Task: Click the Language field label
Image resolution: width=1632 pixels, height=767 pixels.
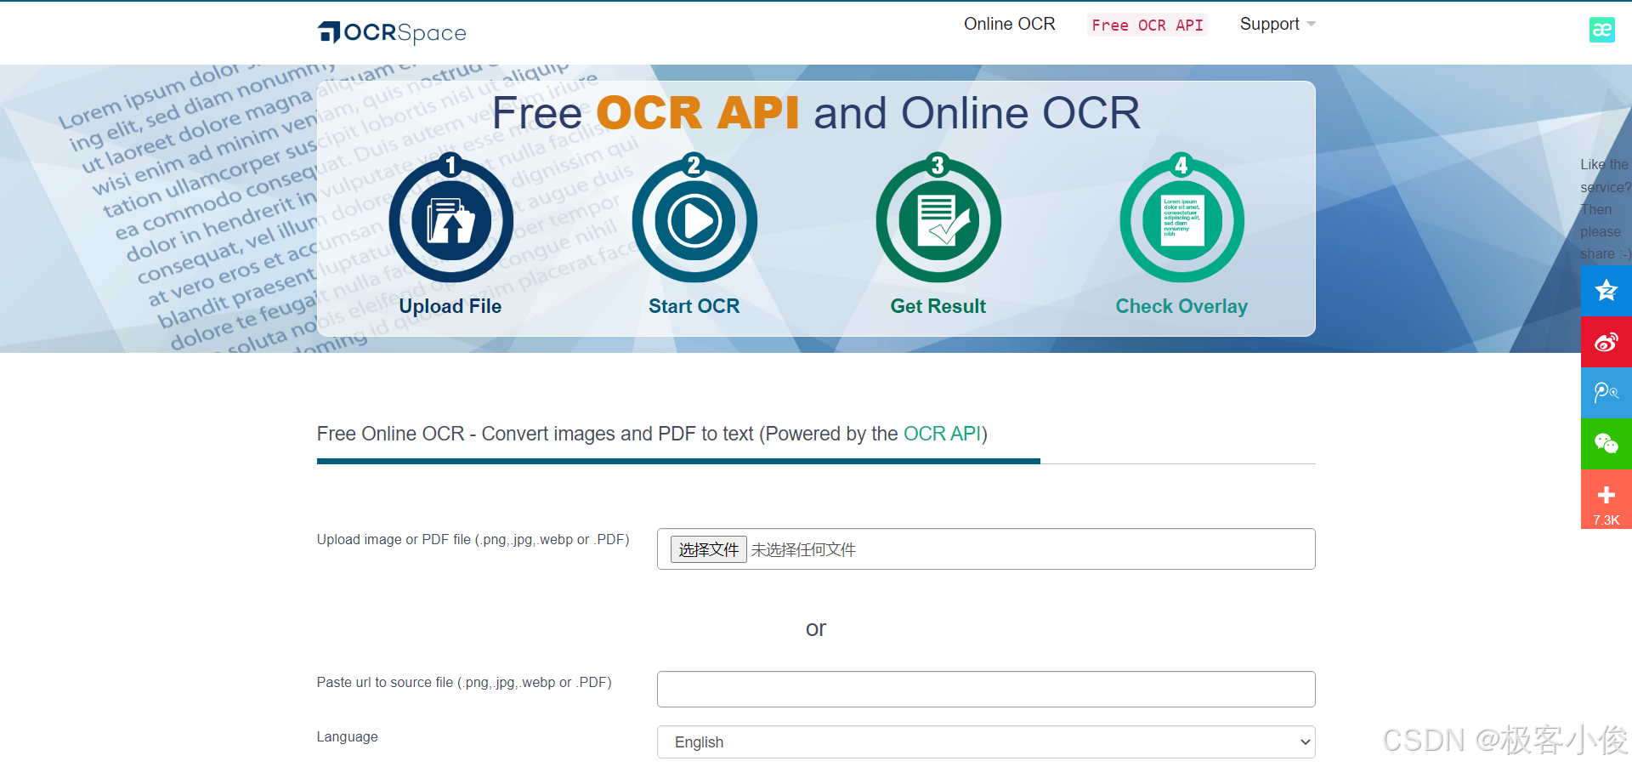Action: 348,736
